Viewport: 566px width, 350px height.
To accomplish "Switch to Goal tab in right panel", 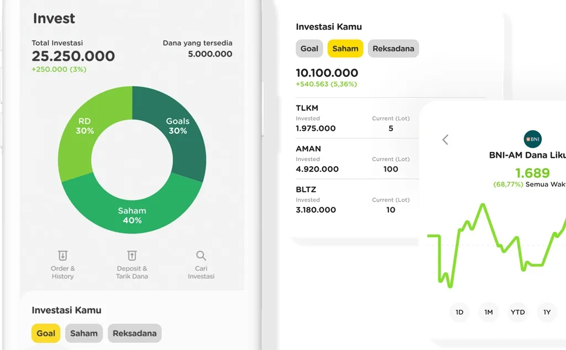I will click(x=310, y=48).
